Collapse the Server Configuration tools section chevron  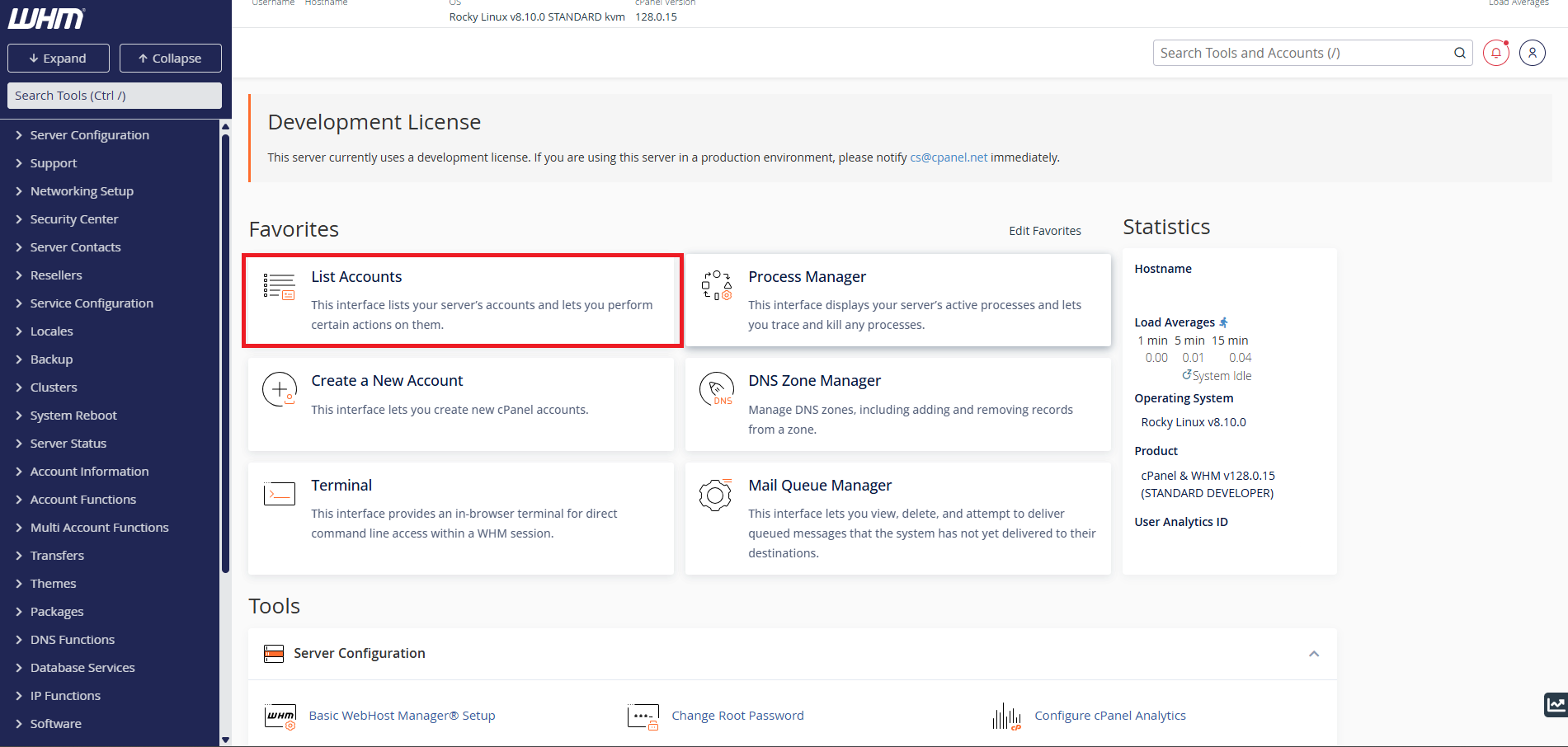tap(1314, 654)
